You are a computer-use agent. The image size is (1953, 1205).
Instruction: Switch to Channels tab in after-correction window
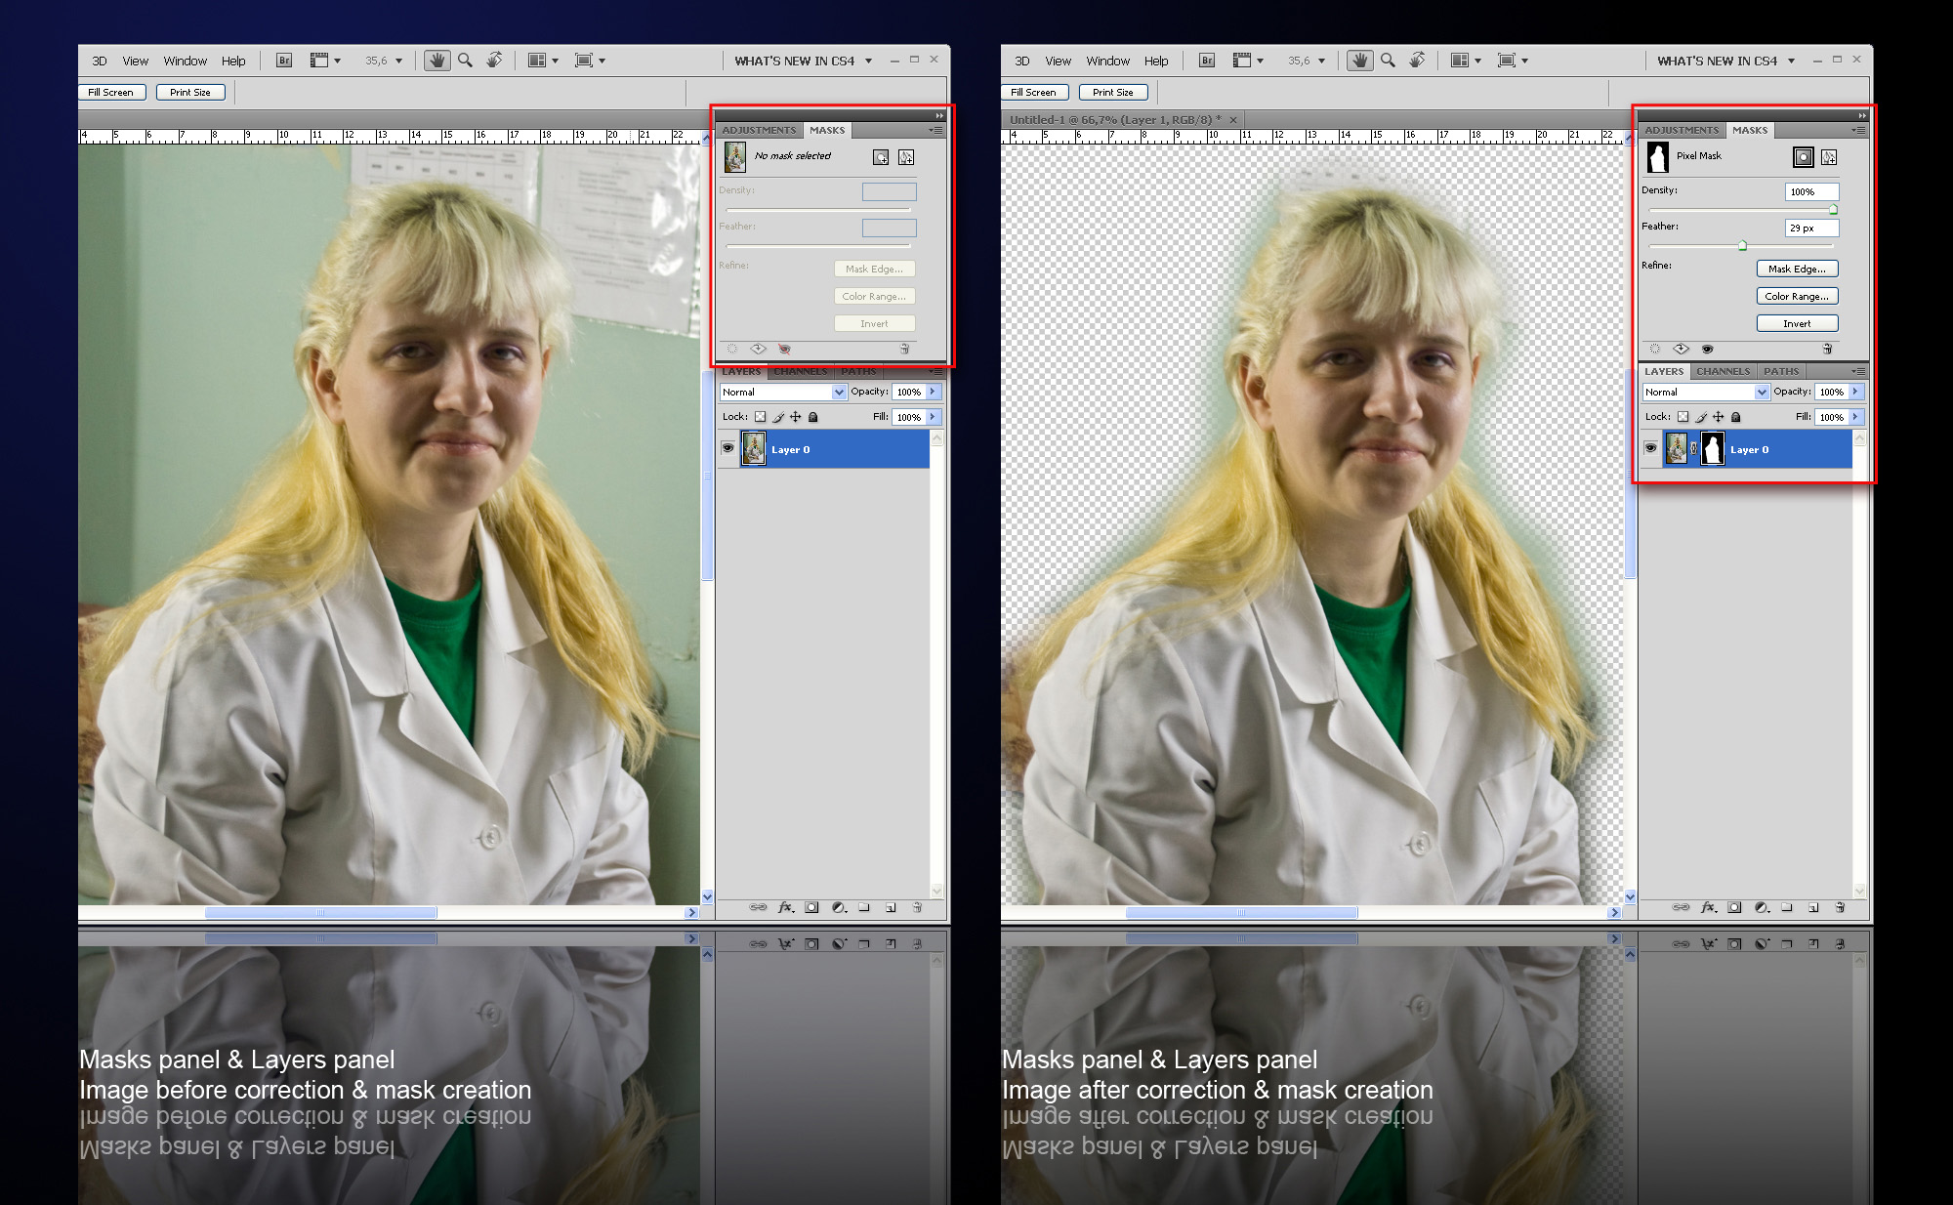pos(1723,371)
